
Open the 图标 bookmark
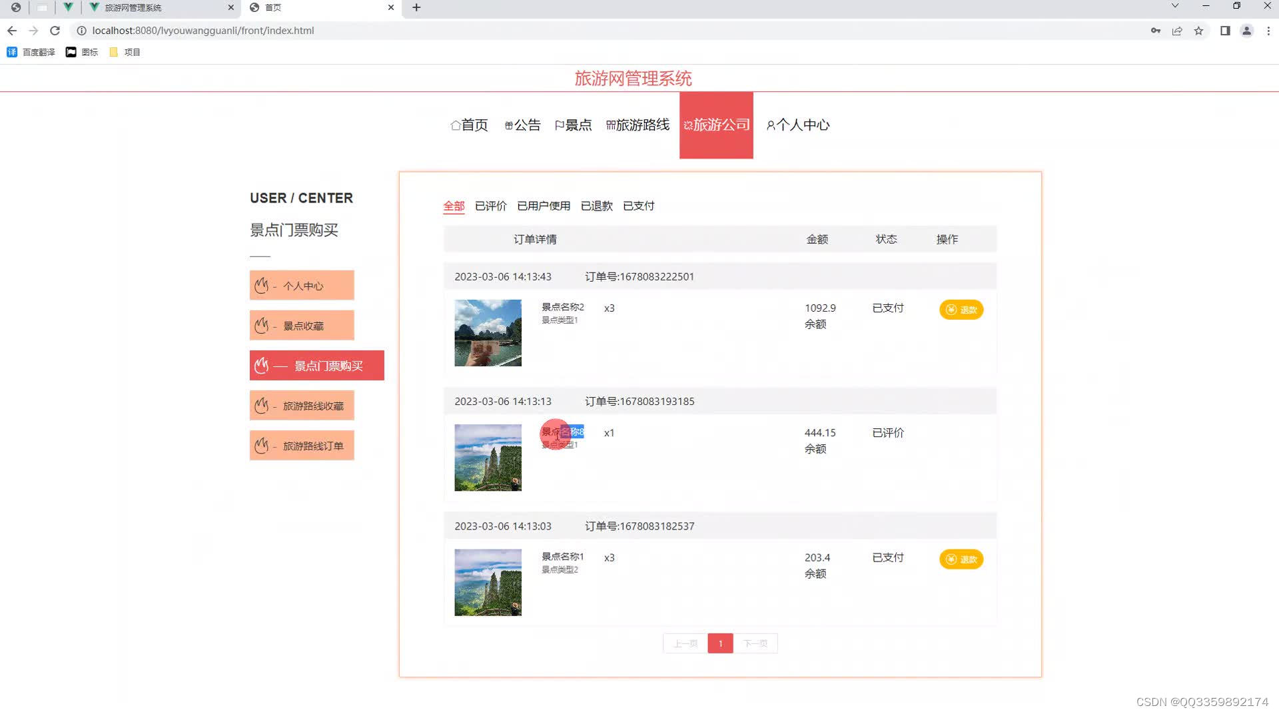click(82, 52)
